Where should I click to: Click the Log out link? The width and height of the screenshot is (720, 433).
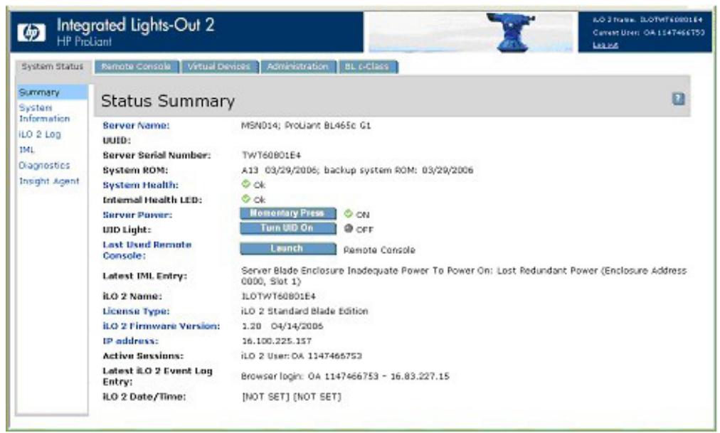pyautogui.click(x=605, y=45)
